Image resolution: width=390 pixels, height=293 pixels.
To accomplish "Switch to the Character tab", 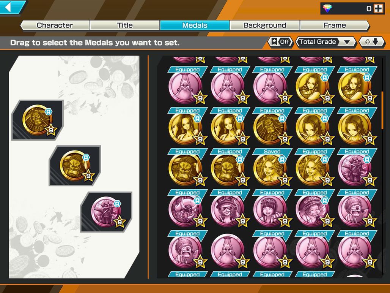I will point(55,25).
